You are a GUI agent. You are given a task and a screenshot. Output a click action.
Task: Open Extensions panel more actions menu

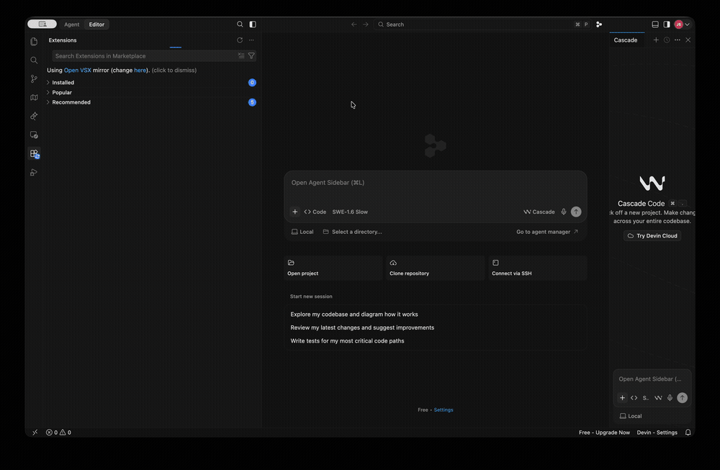pyautogui.click(x=251, y=40)
